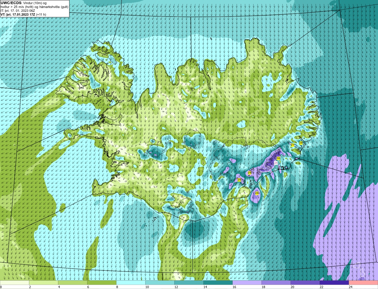Click the legend scale number 16
This screenshot has width=378, height=289.
(x=234, y=287)
